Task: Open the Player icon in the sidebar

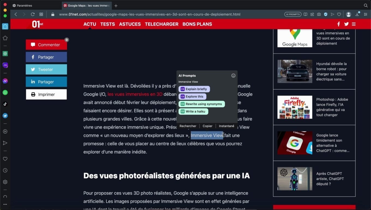Action: 5,131
